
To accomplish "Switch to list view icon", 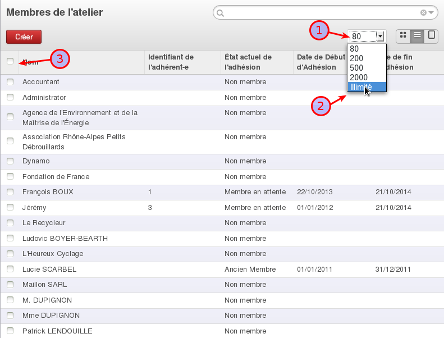I will (x=417, y=36).
